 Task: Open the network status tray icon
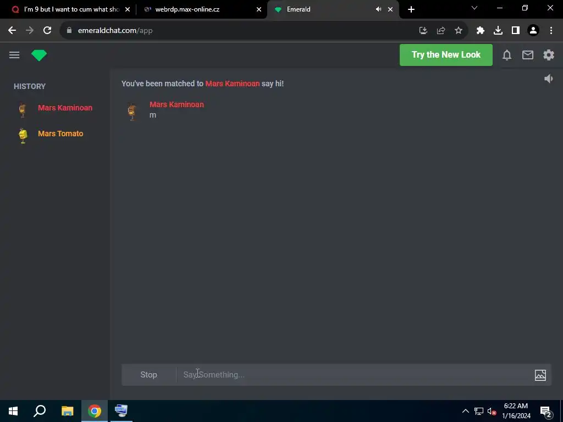(479, 411)
